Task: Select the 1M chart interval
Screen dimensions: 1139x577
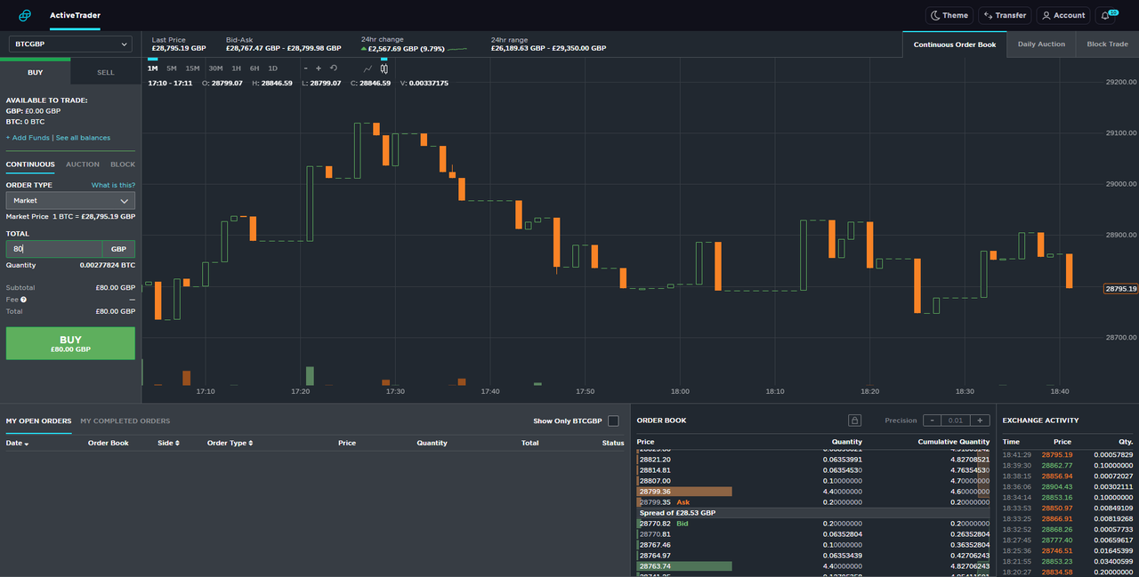Action: (x=152, y=68)
